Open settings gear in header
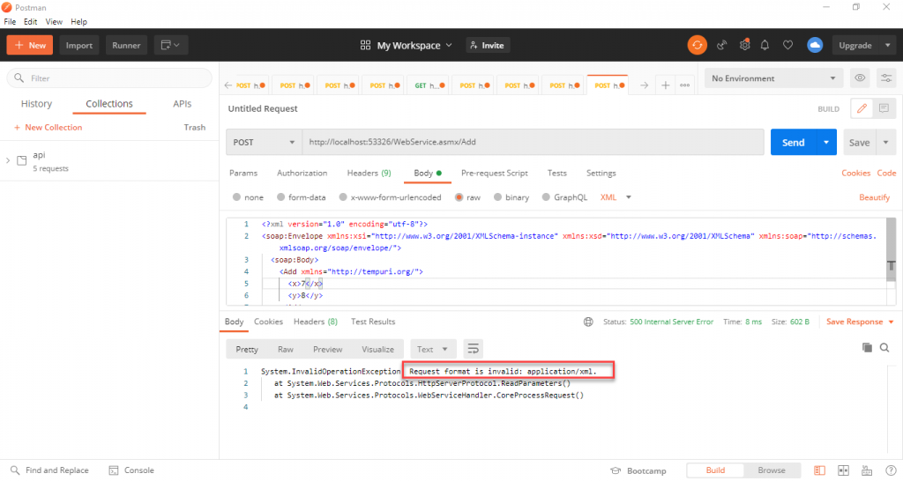The image size is (903, 481). [744, 45]
